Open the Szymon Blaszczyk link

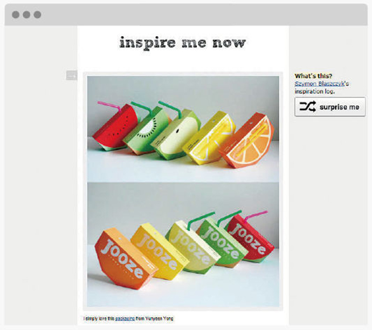coord(319,84)
